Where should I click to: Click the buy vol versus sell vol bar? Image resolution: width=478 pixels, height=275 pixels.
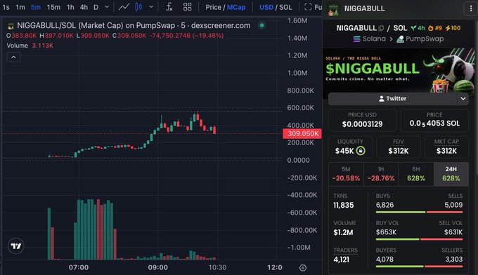pos(419,239)
